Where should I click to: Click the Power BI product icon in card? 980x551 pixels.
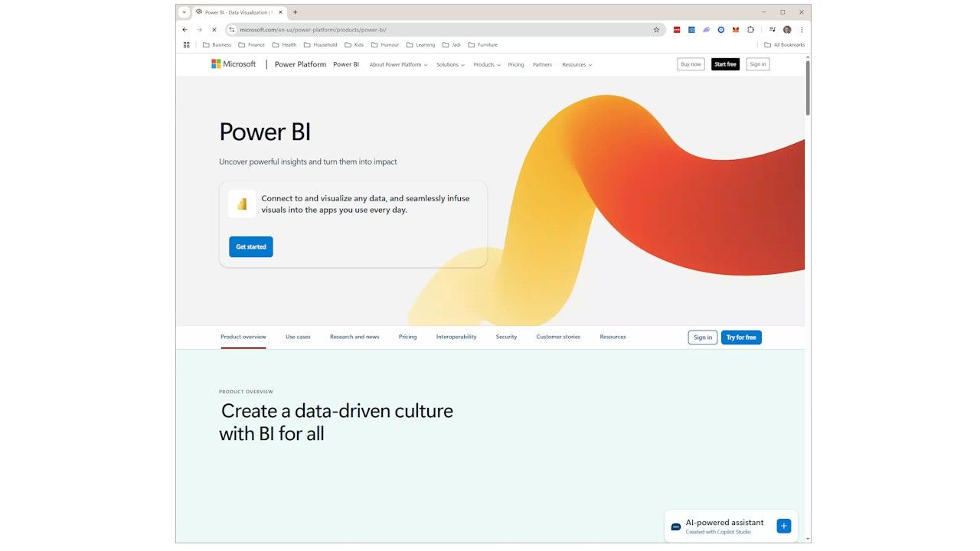pyautogui.click(x=242, y=204)
